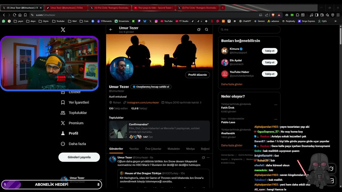The width and height of the screenshot is (342, 192).
Task: Show hidden bookmarks with the chevron
Action: click(x=336, y=21)
